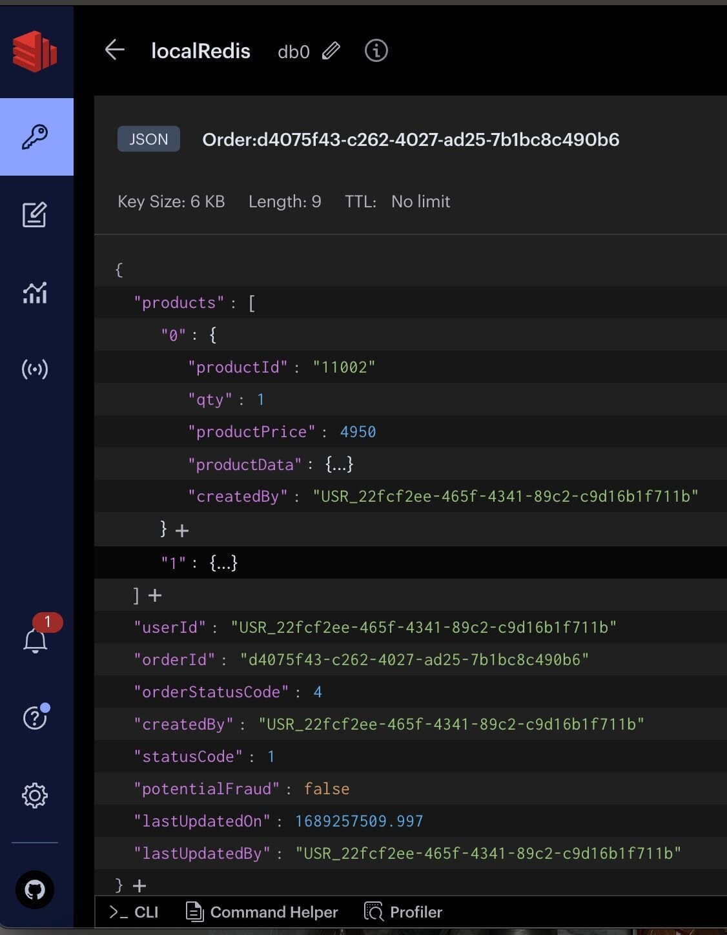Expand product entry "1"

click(222, 562)
